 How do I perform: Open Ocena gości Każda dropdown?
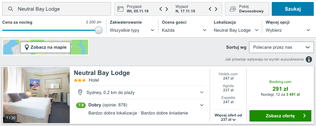pyautogui.click(x=184, y=30)
